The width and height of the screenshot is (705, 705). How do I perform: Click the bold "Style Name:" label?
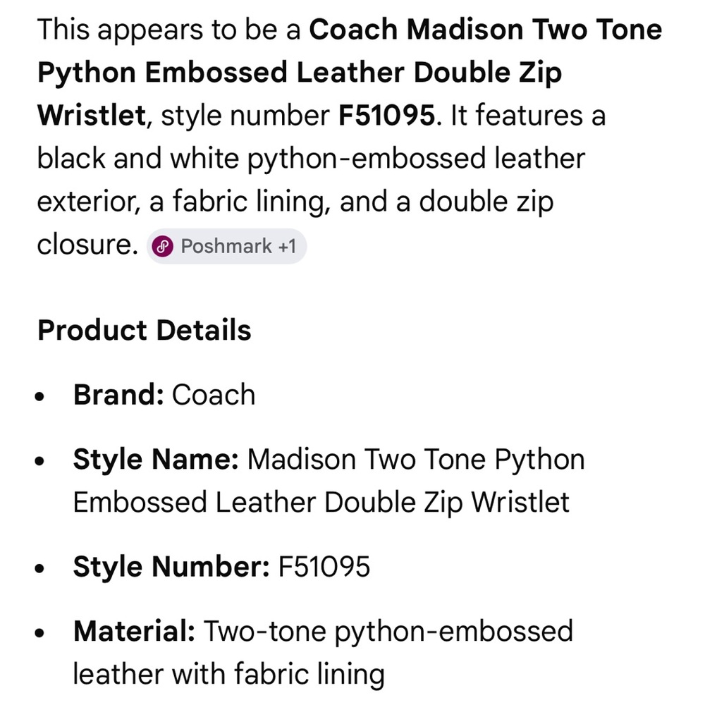[157, 460]
